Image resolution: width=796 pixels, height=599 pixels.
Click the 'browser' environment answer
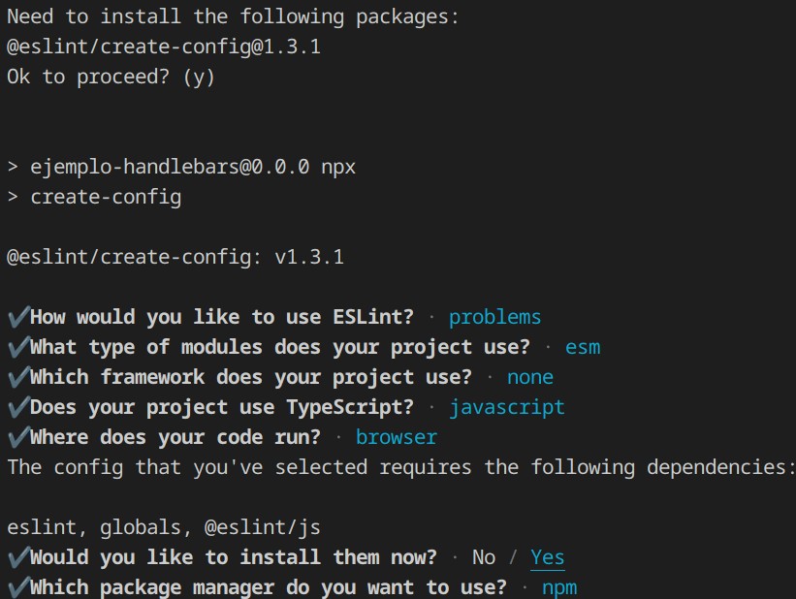(397, 437)
